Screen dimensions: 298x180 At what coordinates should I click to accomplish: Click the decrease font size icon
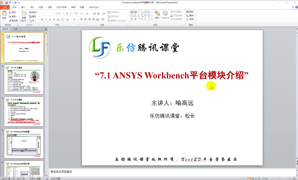(x=70, y=14)
